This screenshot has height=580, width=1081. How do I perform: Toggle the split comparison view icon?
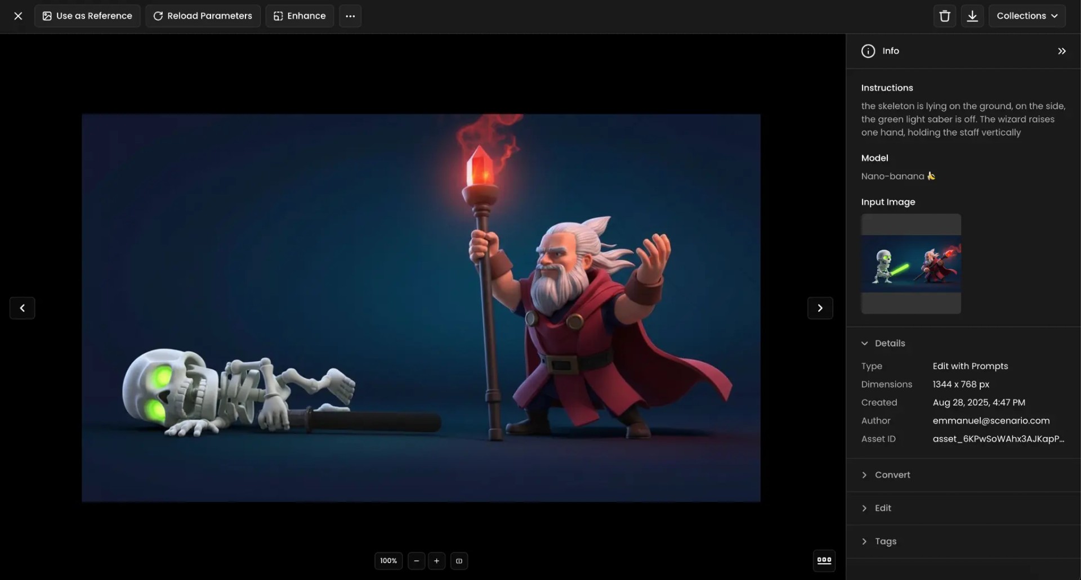pos(459,560)
